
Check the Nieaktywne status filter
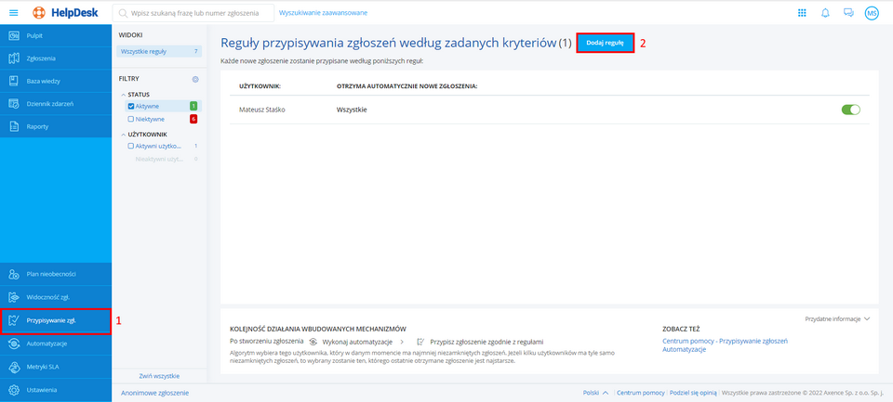pos(131,119)
